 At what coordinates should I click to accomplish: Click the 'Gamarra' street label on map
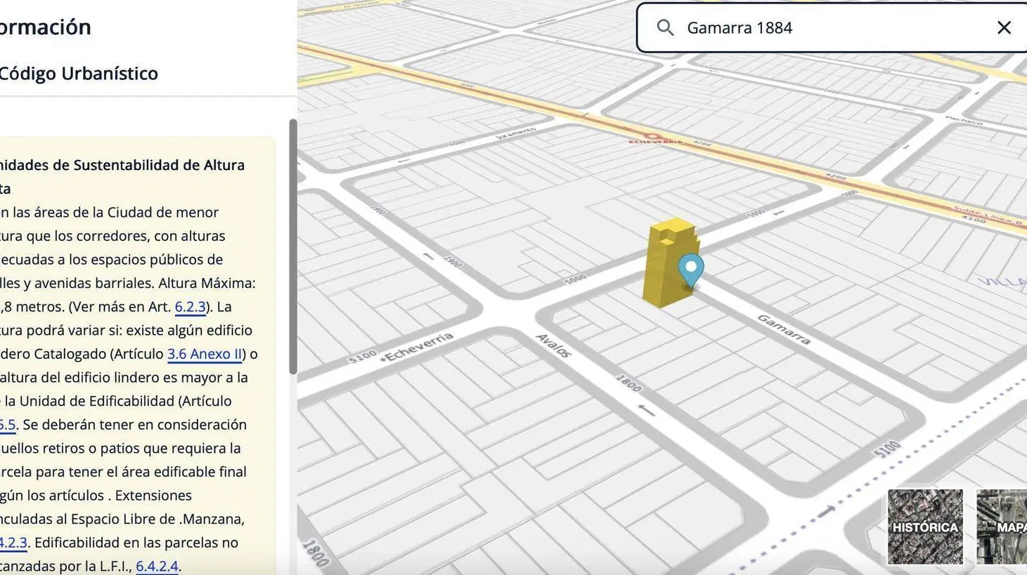point(784,329)
